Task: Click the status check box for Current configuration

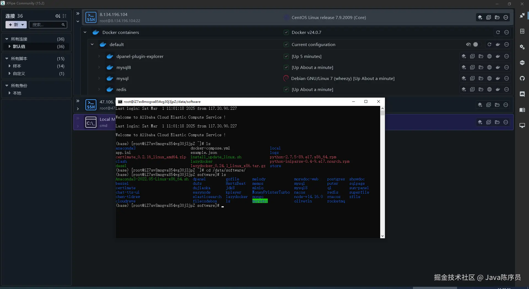Action: 286,44
